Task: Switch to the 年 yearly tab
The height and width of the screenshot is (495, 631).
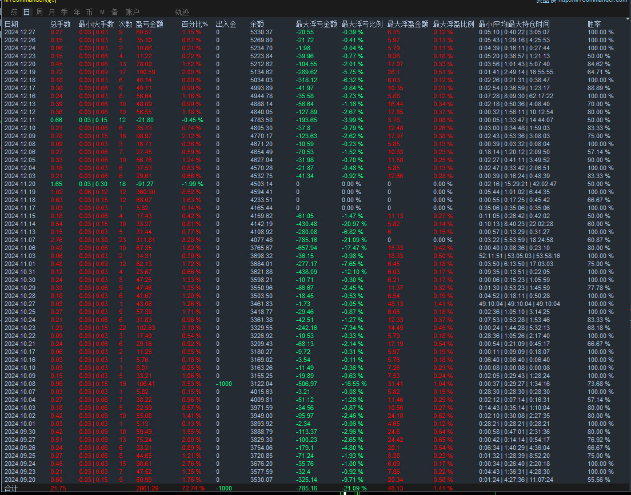Action: [77, 12]
